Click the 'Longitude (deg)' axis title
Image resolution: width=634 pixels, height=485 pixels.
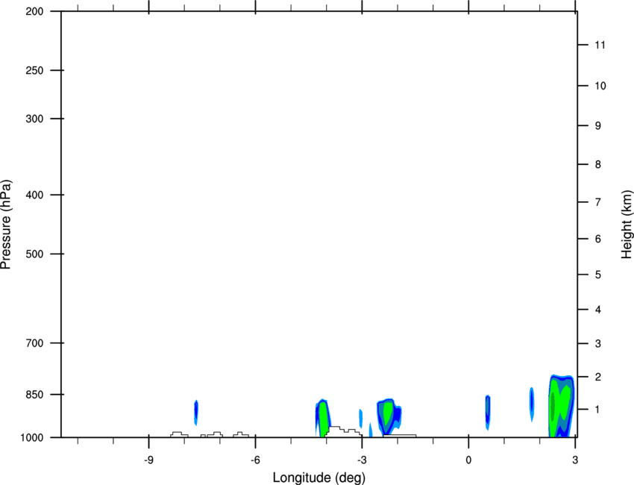point(318,478)
